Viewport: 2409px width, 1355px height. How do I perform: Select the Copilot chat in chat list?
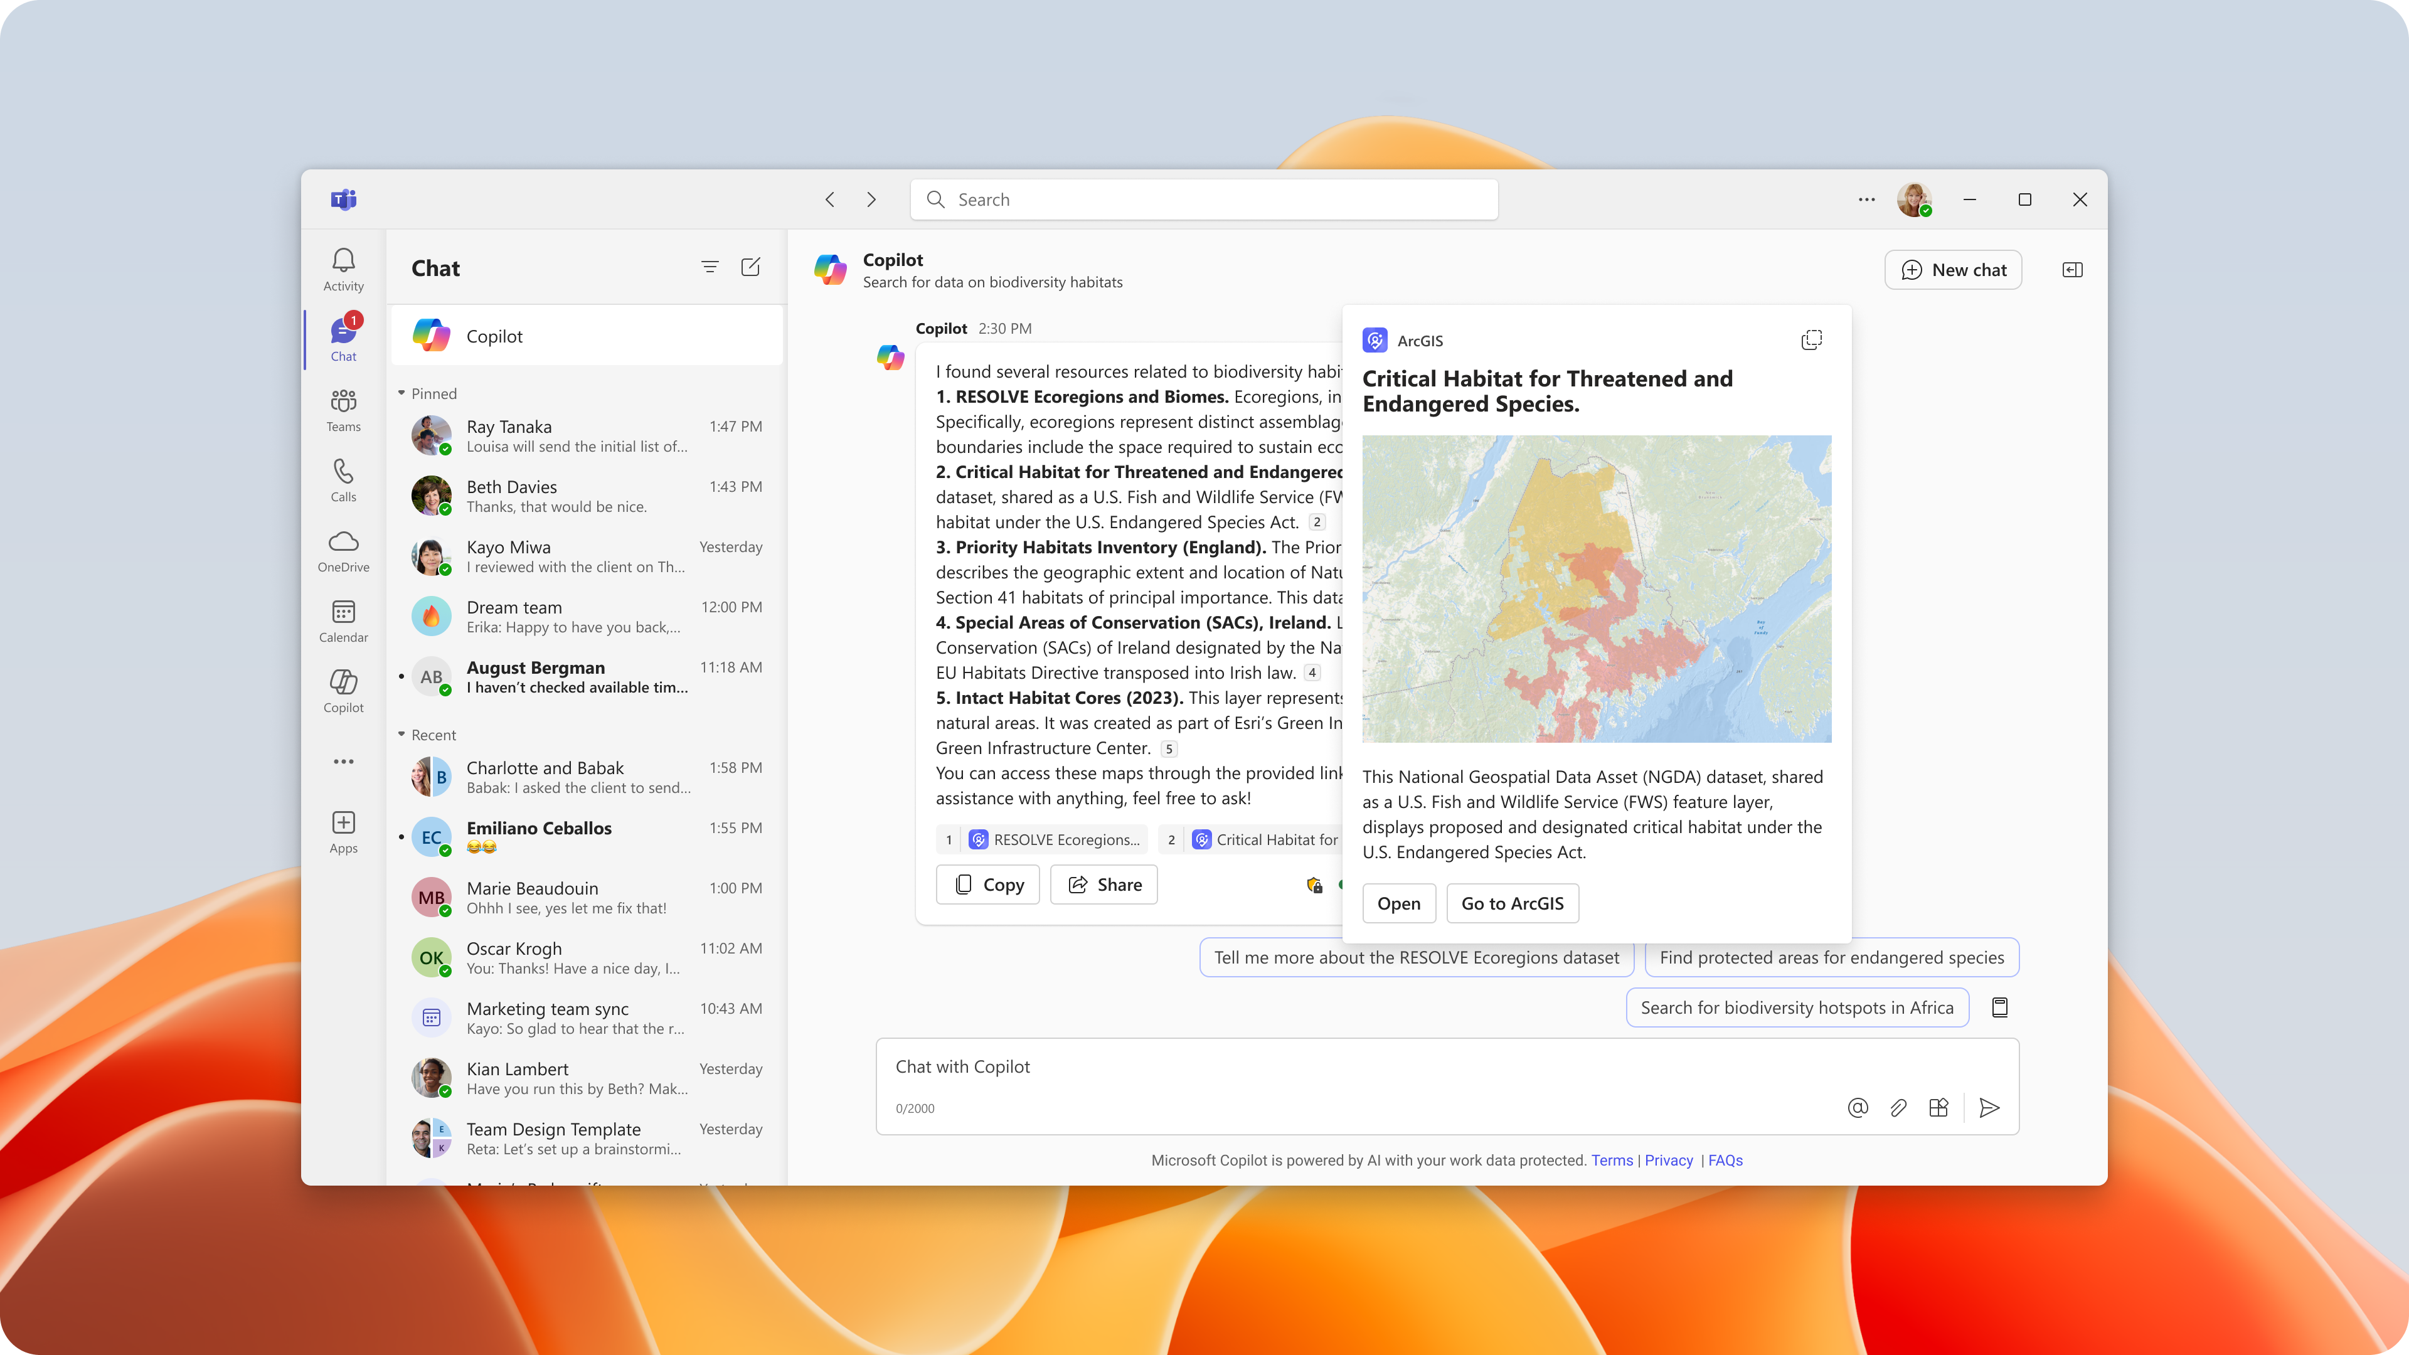point(587,336)
